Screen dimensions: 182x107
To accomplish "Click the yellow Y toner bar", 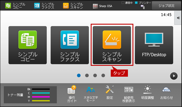I will click(x=41, y=101).
